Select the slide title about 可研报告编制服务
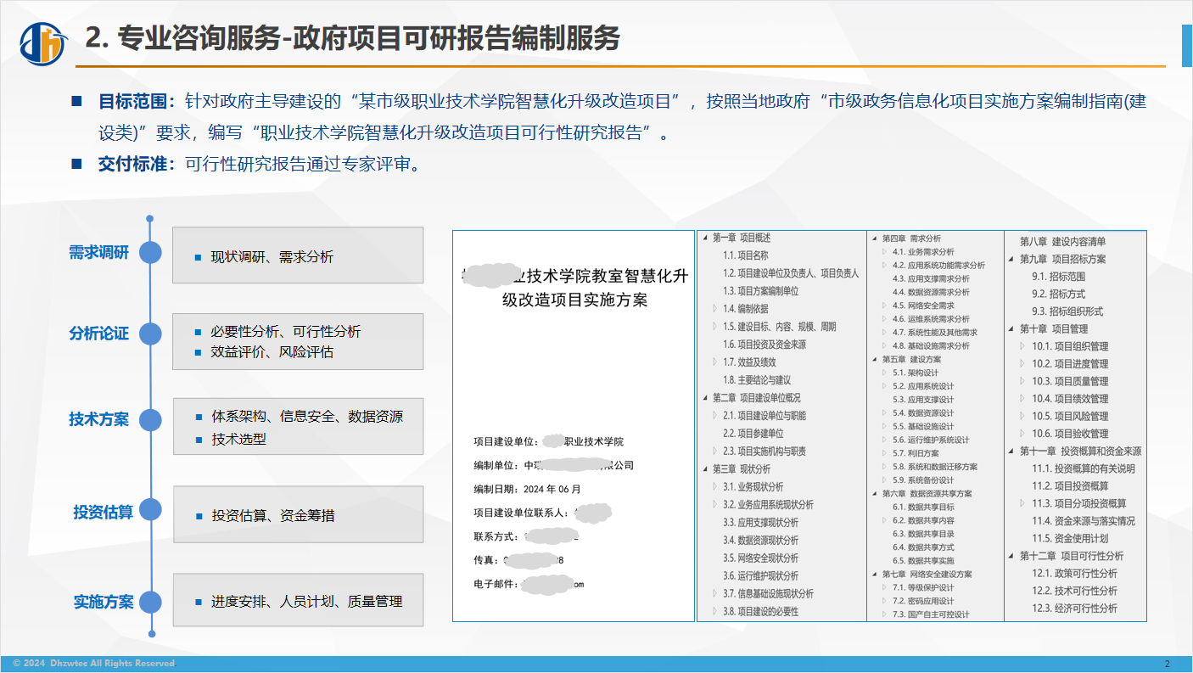Viewport: 1193px width, 673px height. pos(353,38)
